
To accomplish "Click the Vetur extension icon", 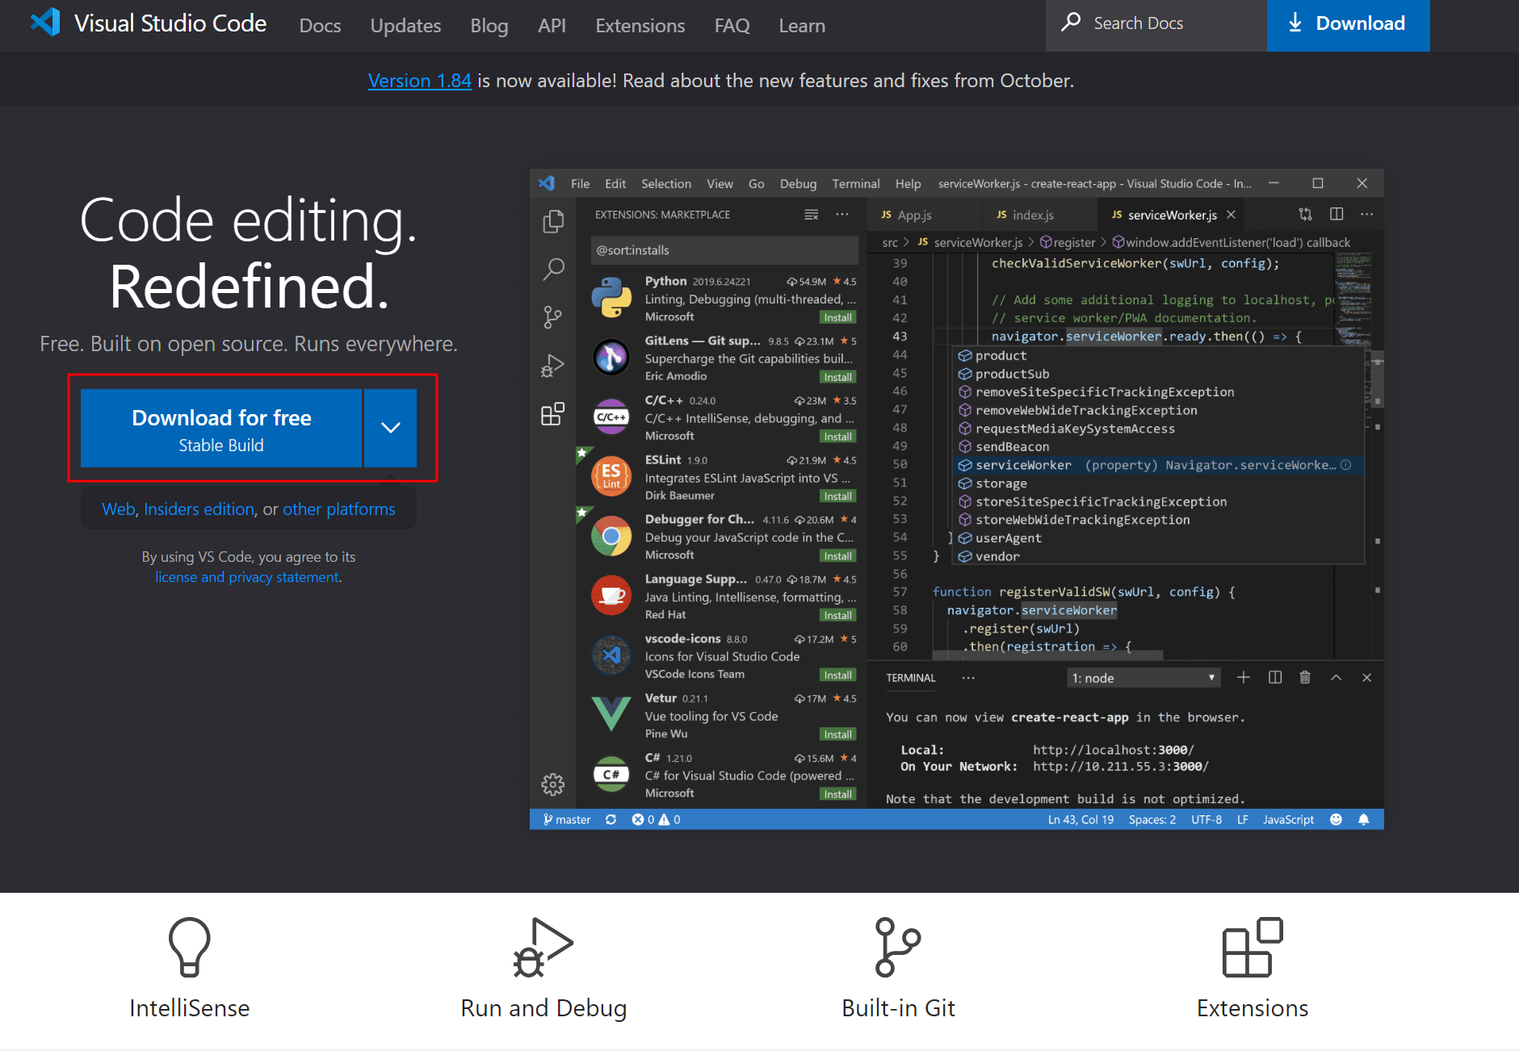I will [611, 714].
